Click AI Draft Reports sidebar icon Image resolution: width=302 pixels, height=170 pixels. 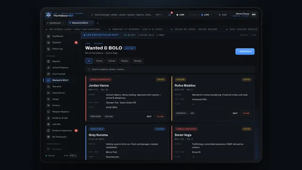pyautogui.click(x=48, y=68)
